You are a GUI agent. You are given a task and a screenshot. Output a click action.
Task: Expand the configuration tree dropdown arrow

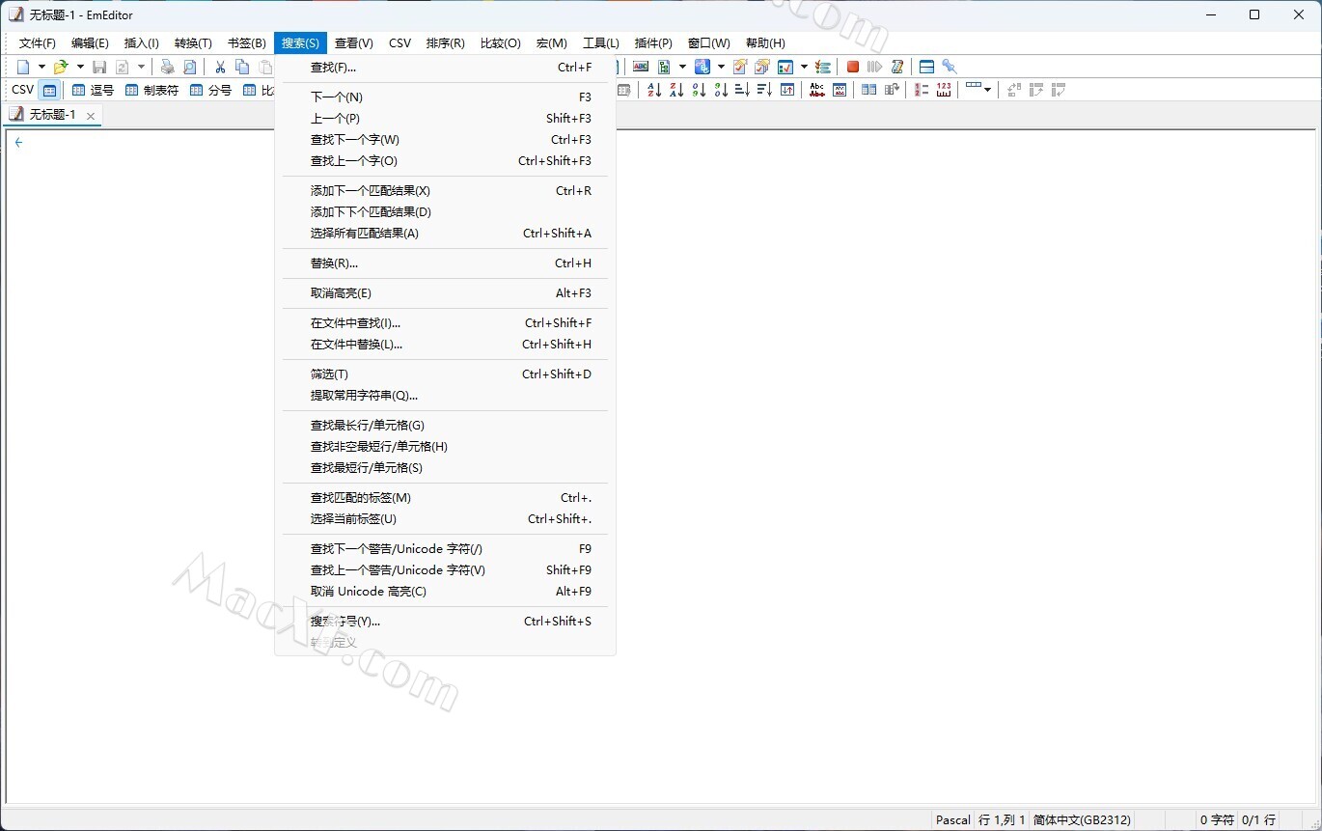coord(682,67)
